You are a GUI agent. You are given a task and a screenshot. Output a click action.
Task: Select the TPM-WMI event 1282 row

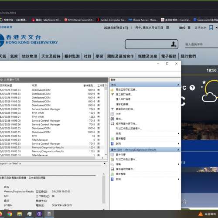[52, 117]
